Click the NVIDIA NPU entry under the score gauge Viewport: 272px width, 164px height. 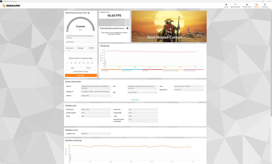81,42
